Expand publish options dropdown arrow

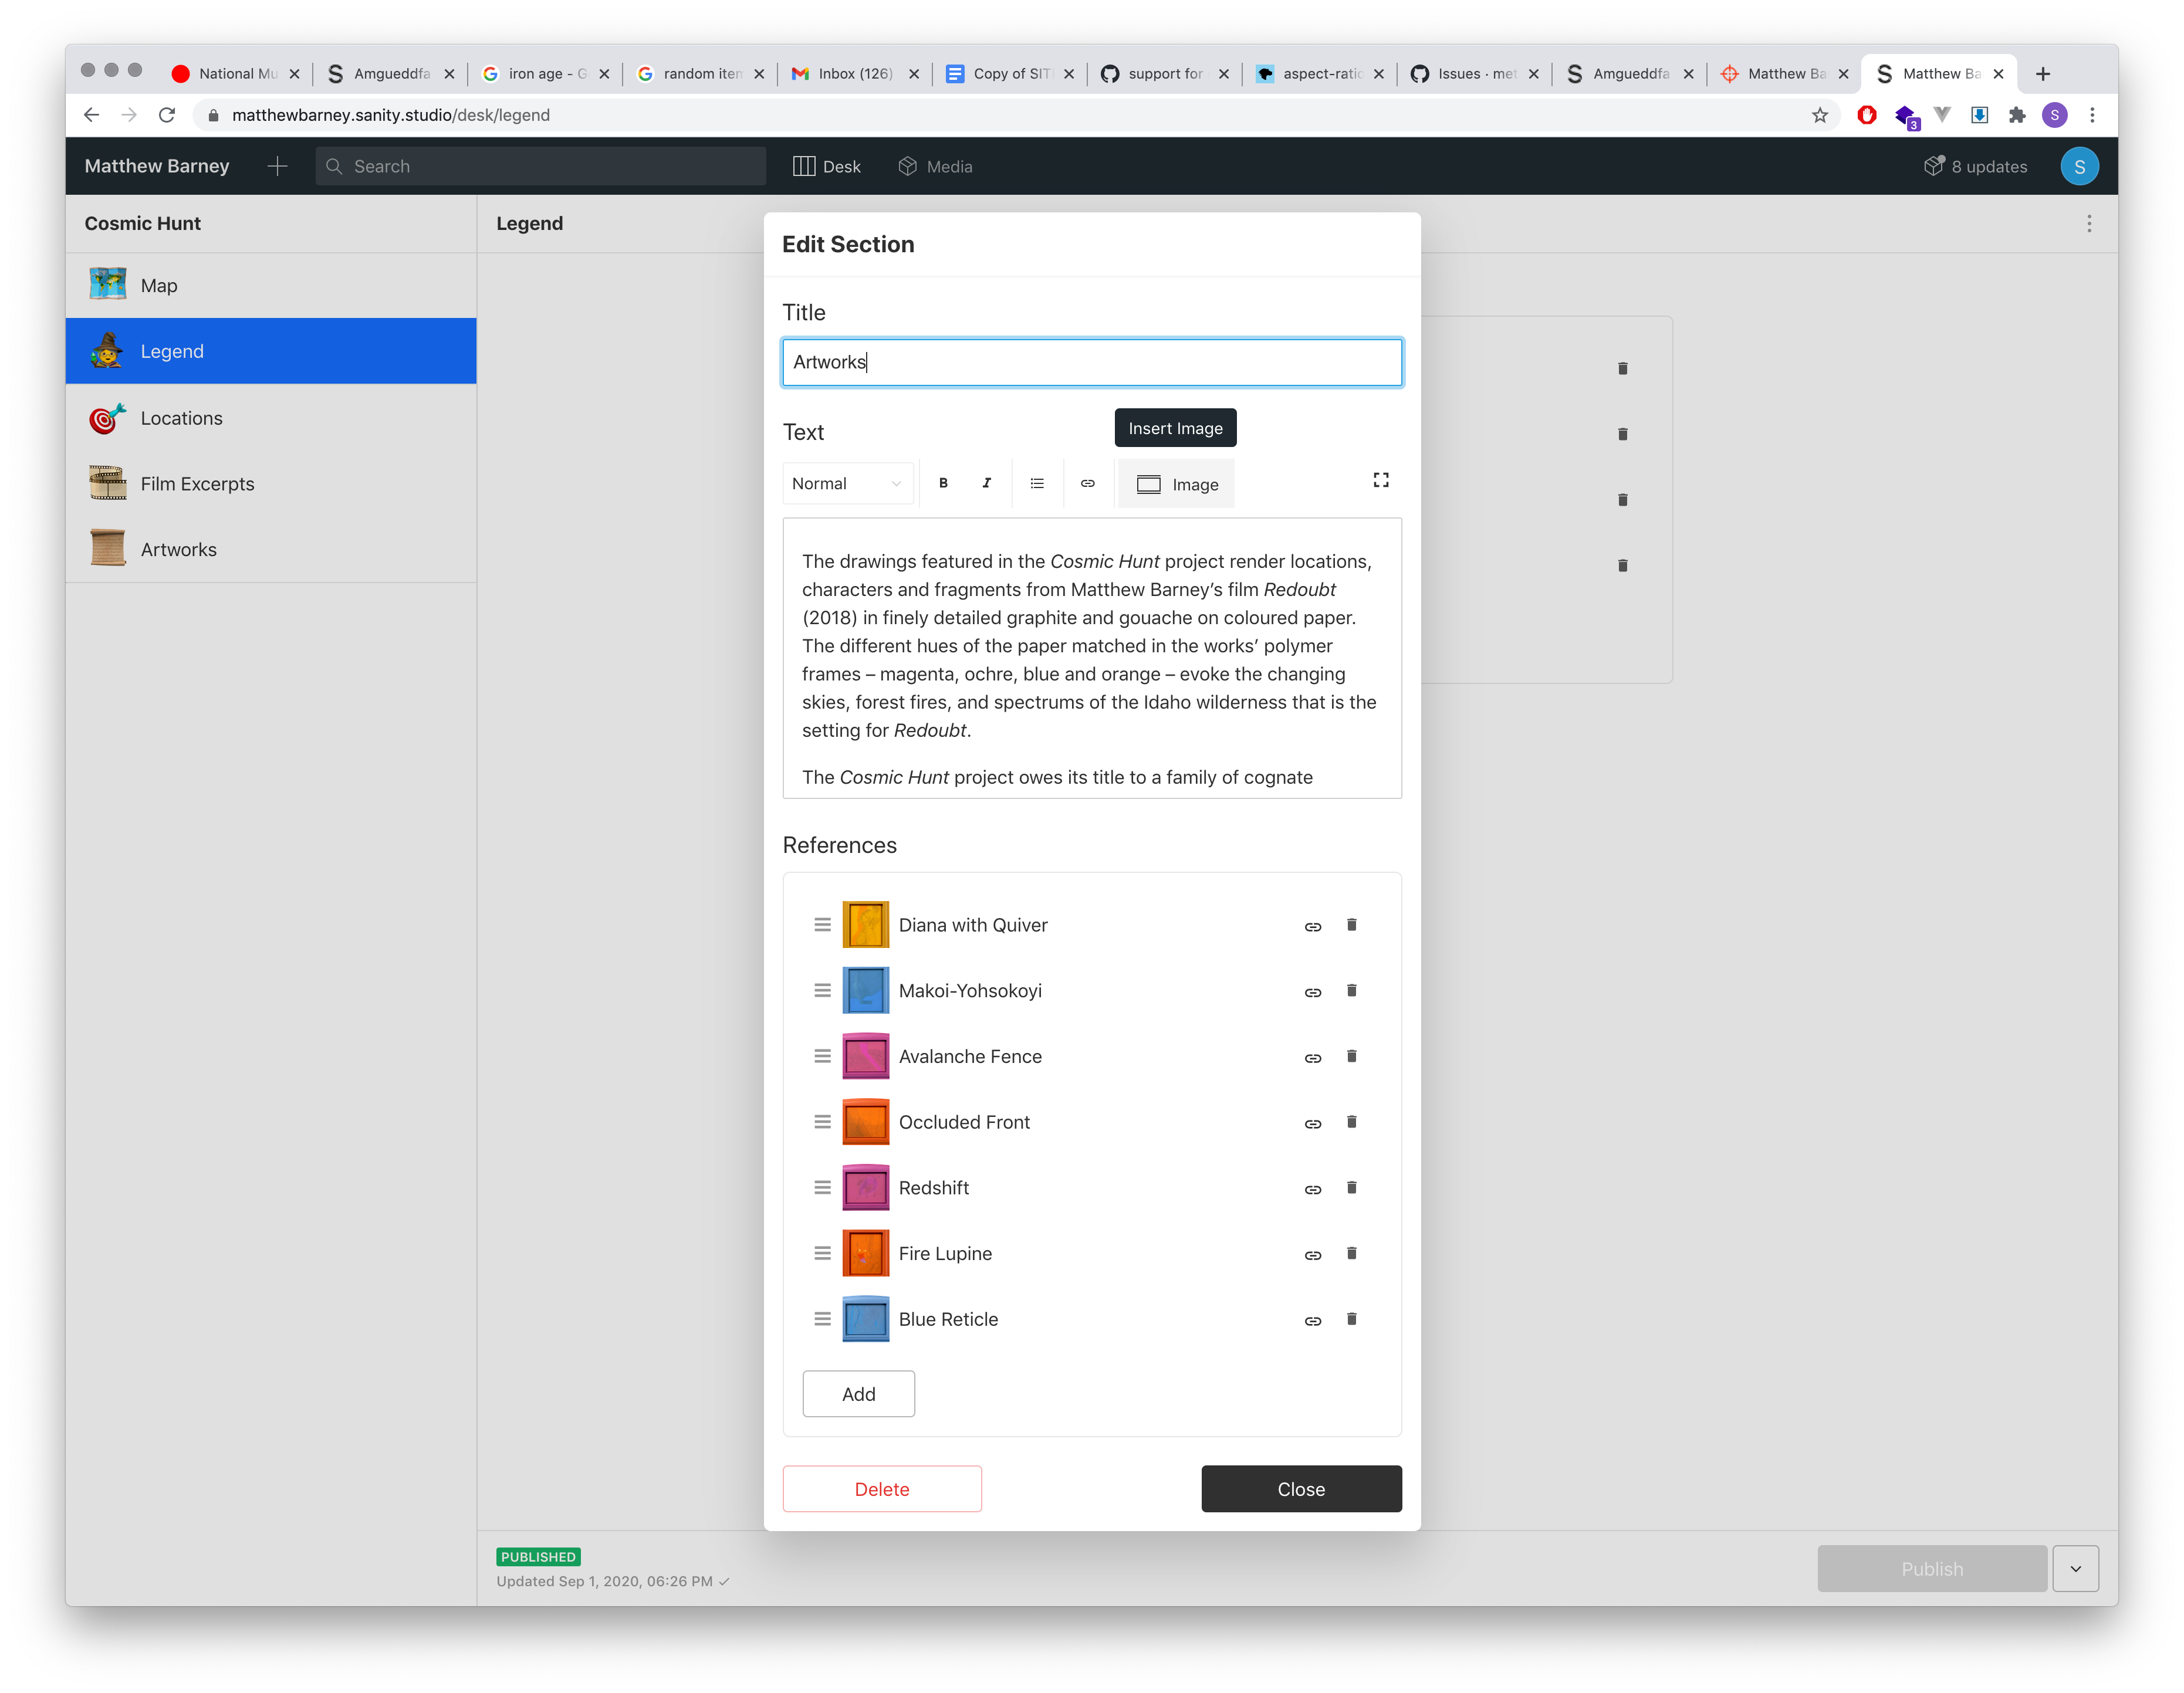tap(2075, 1568)
